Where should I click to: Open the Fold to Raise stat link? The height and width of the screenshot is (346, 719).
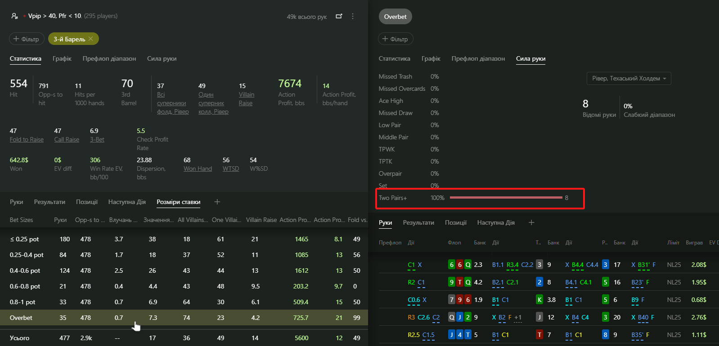tap(27, 139)
